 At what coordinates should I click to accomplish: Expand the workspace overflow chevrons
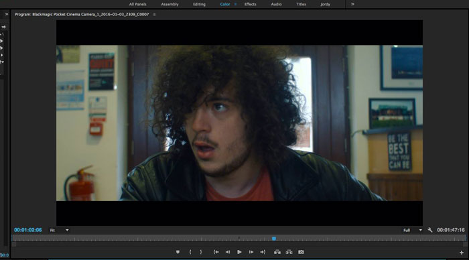point(352,4)
